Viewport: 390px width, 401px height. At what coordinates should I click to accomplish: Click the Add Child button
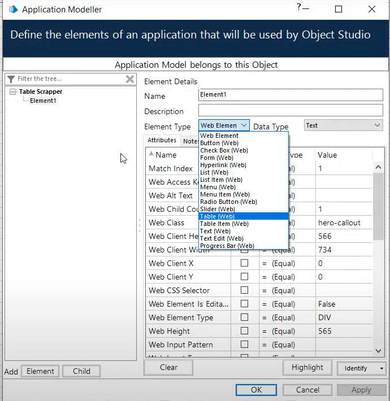tap(81, 371)
